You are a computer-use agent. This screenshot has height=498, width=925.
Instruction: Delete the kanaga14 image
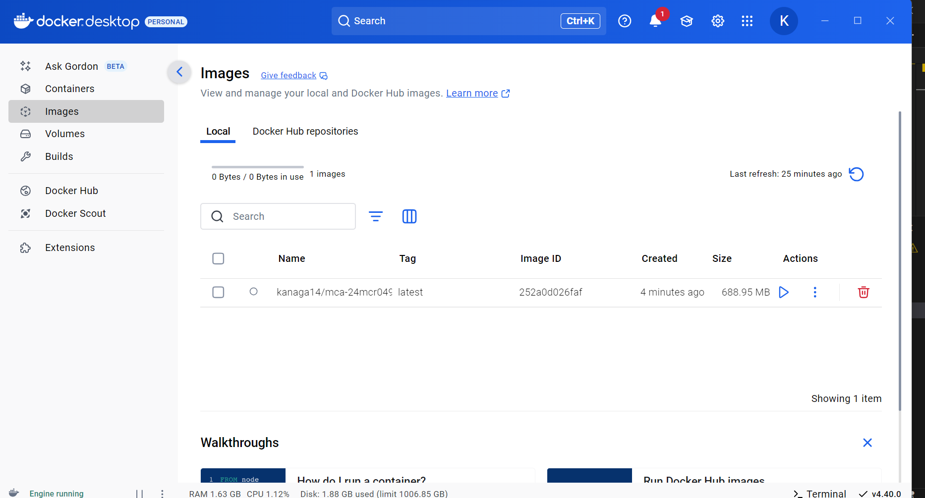pyautogui.click(x=864, y=292)
